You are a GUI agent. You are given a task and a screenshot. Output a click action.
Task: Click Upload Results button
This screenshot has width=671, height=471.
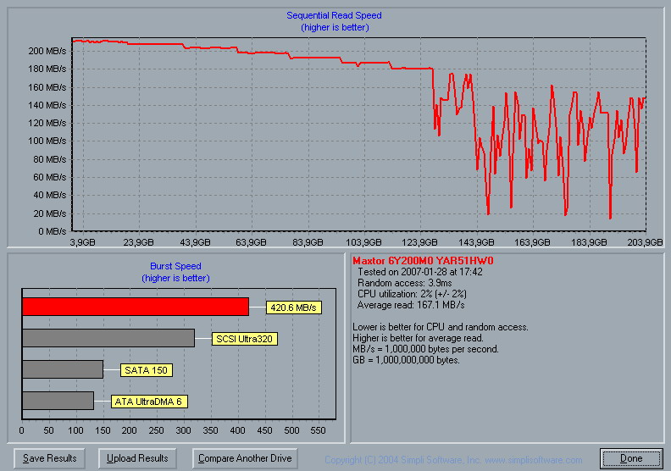[137, 458]
